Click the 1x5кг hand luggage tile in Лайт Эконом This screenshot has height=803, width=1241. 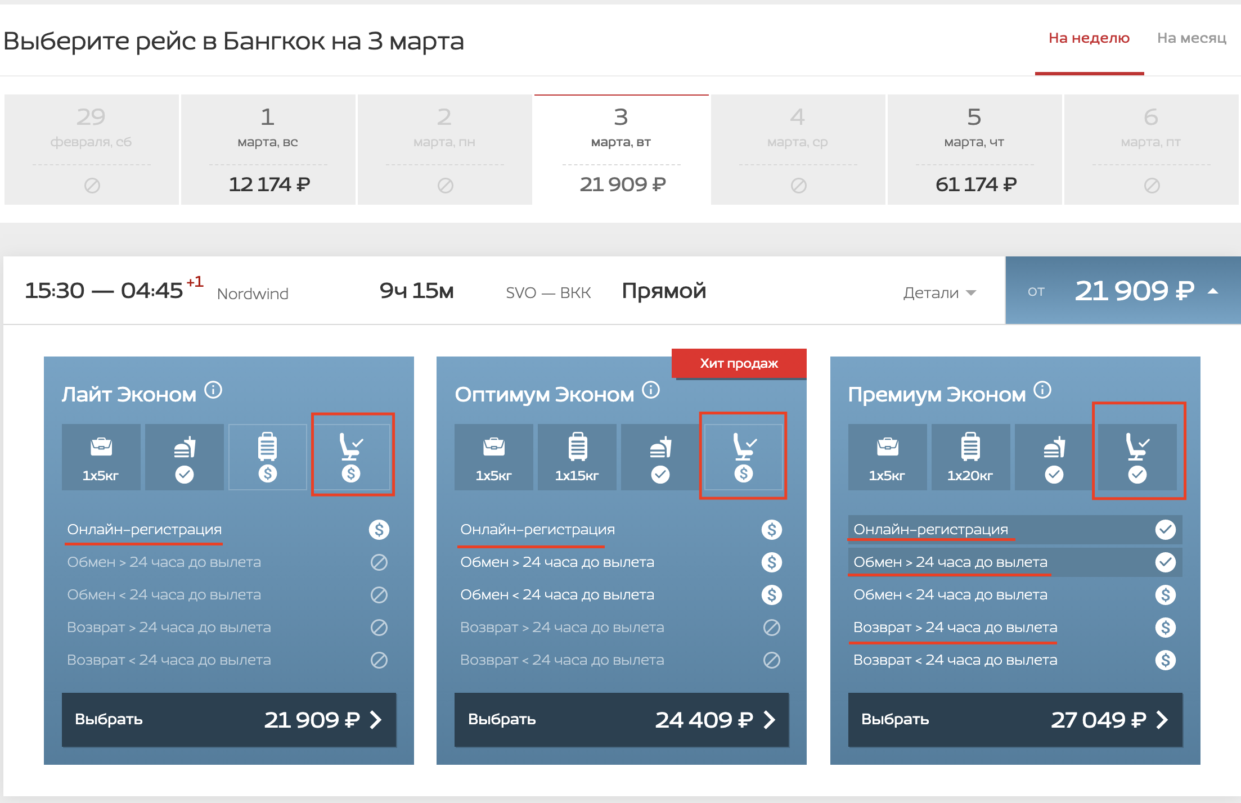pyautogui.click(x=101, y=457)
